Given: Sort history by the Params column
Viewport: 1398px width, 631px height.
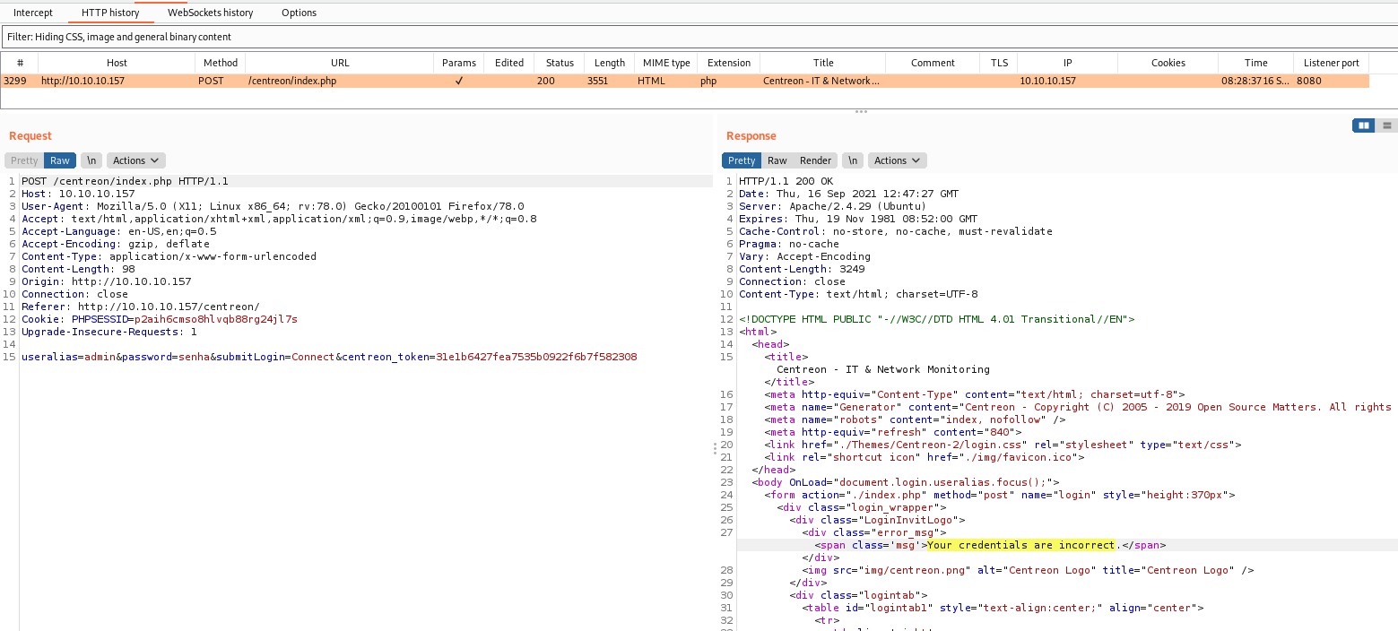Looking at the screenshot, I should click(459, 63).
